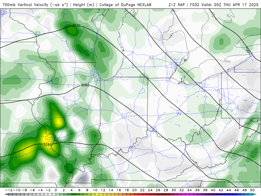Click the 16 tick label on the color scale
Screen dimensions: 261x196
(119, 190)
